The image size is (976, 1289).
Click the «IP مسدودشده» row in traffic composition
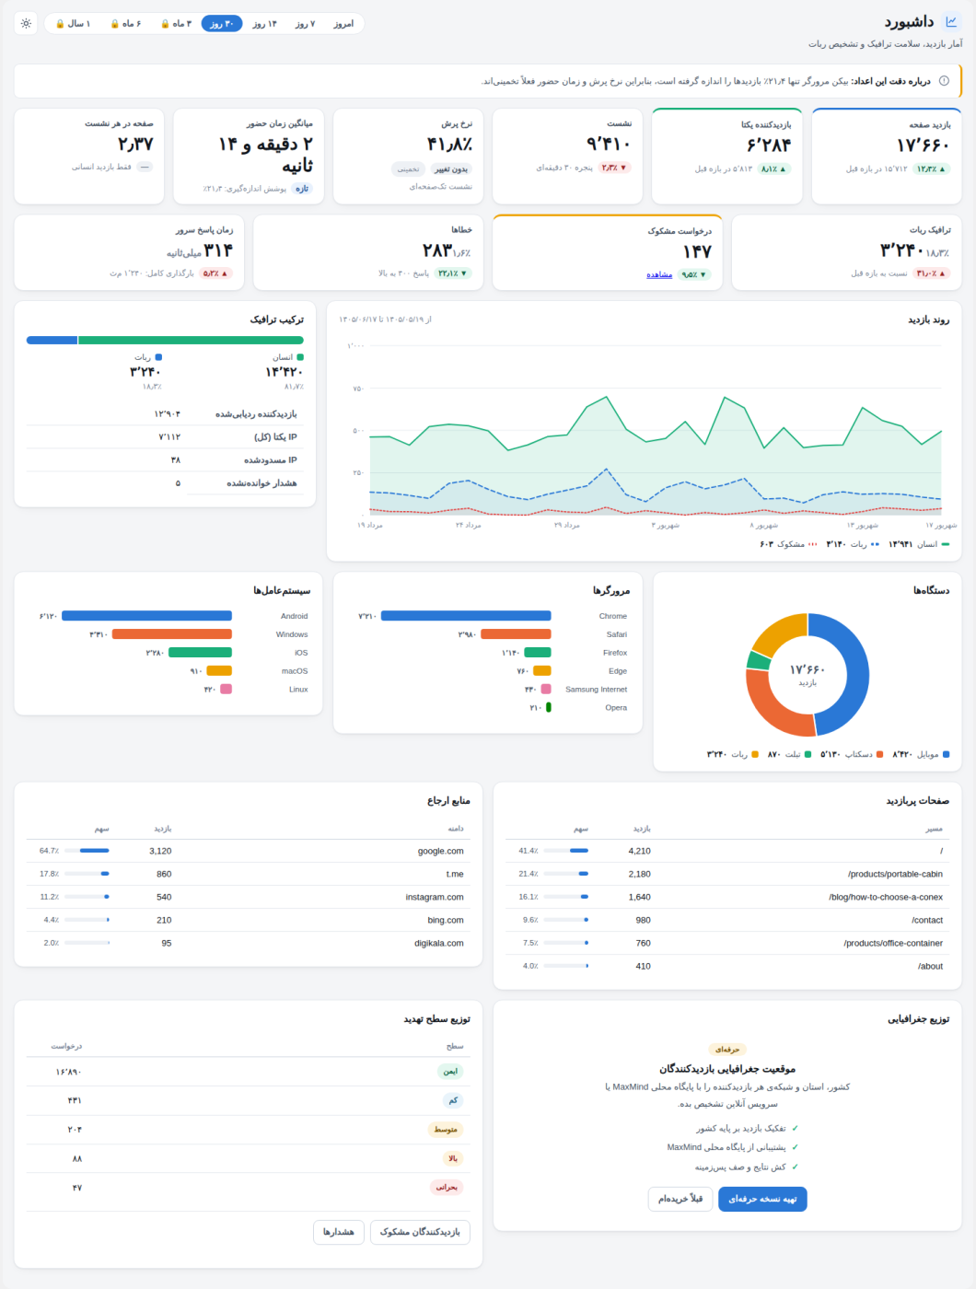click(166, 459)
